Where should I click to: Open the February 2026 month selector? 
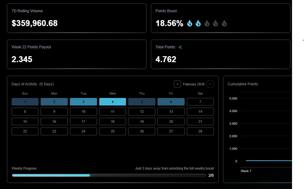click(x=193, y=84)
